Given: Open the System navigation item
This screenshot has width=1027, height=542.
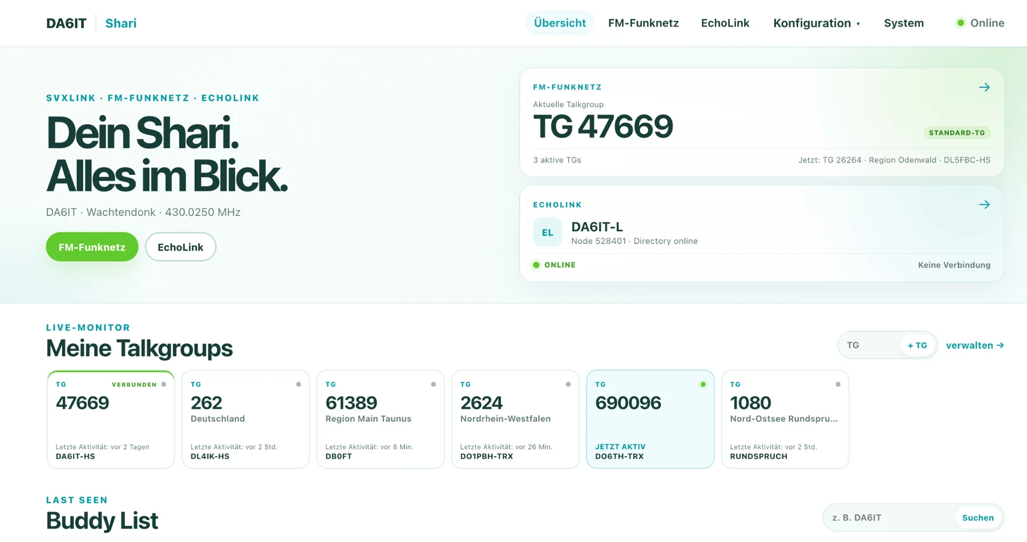Looking at the screenshot, I should [x=904, y=23].
